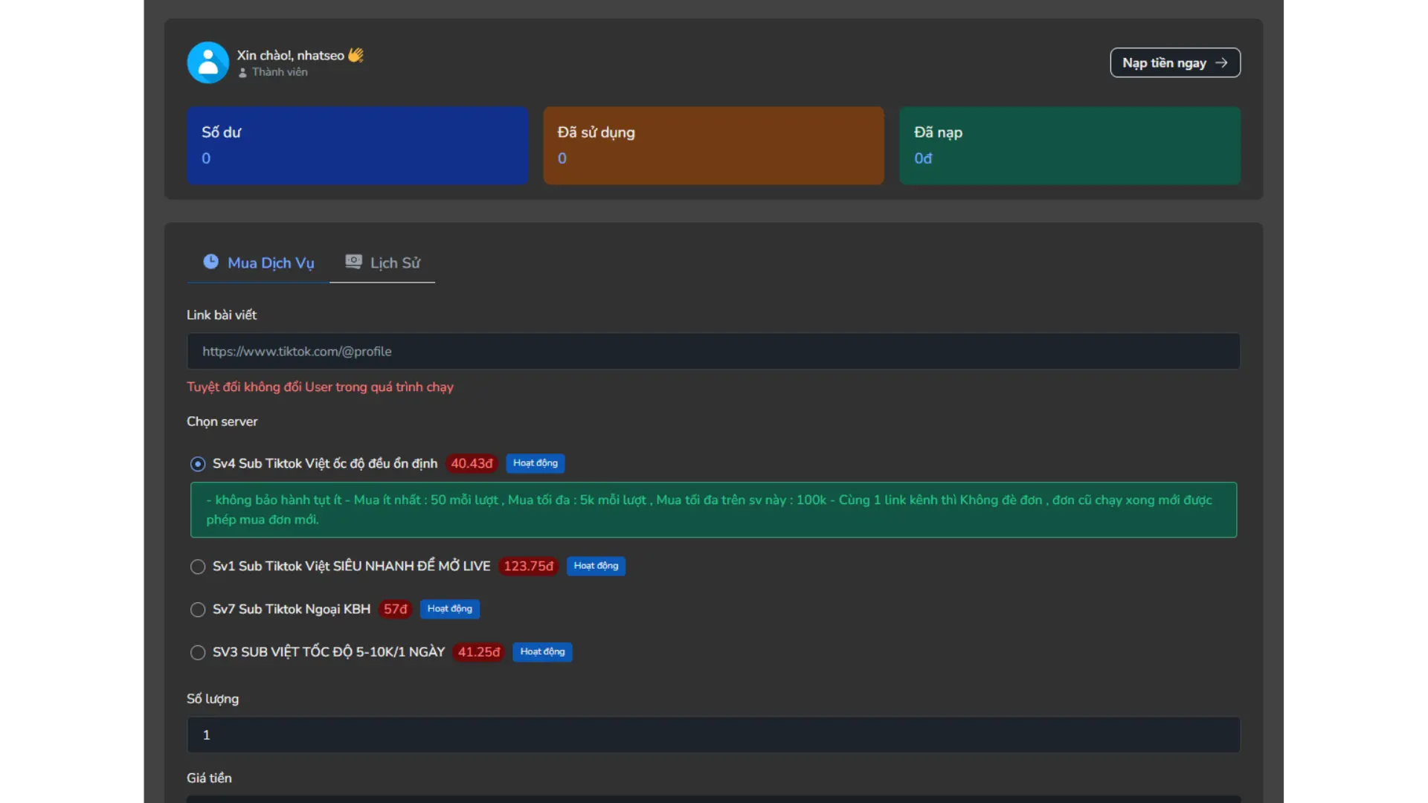Click the 41.25đ price badge

pos(479,652)
